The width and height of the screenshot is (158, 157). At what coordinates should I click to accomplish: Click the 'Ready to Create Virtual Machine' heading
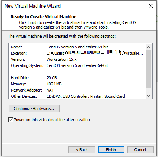43,17
